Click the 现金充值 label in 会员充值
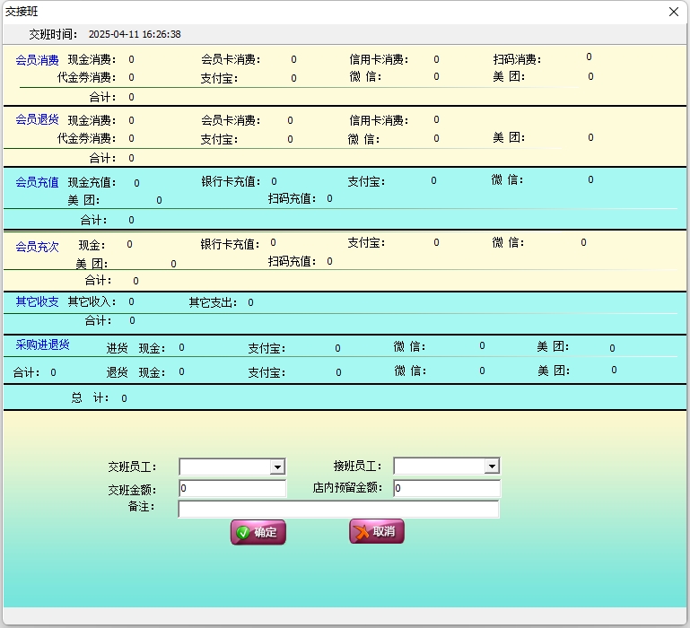 tap(92, 182)
